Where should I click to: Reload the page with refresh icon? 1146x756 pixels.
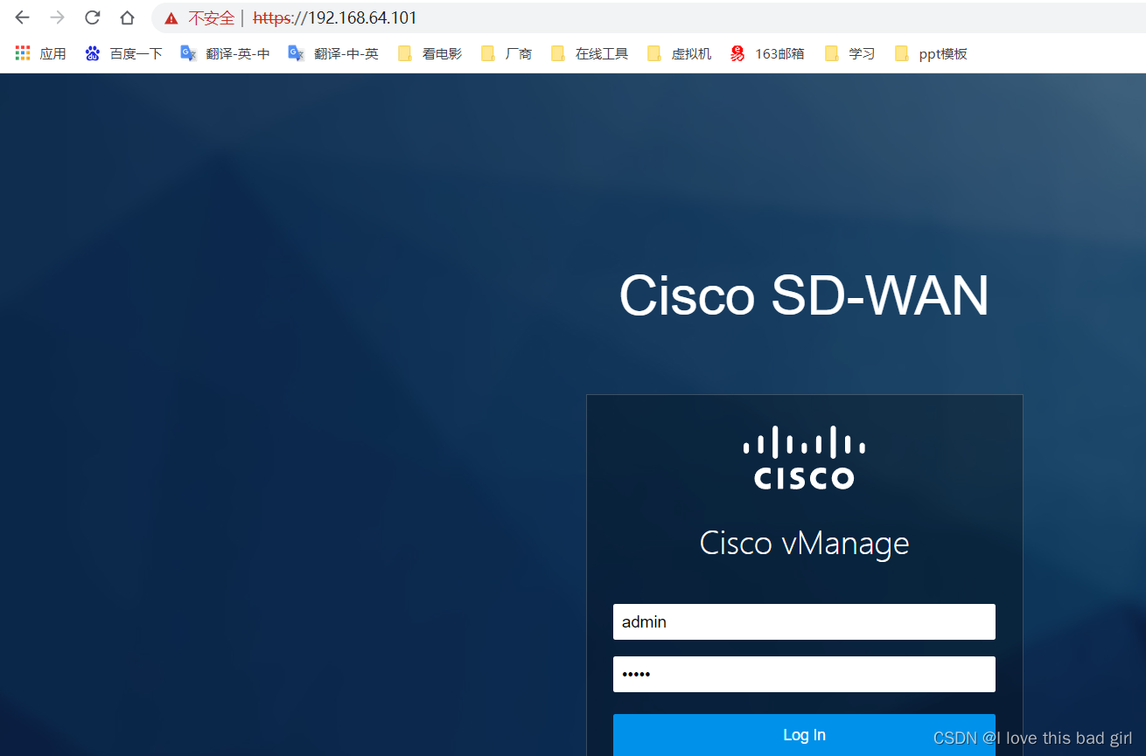[x=92, y=17]
